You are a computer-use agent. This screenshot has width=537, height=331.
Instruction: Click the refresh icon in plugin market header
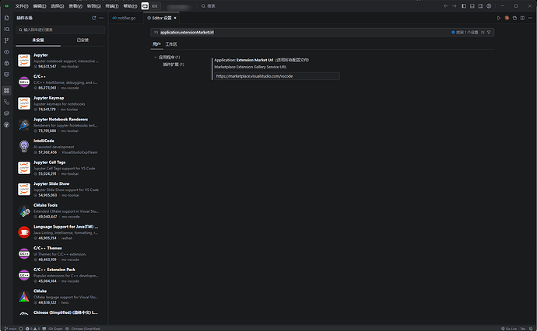click(93, 16)
